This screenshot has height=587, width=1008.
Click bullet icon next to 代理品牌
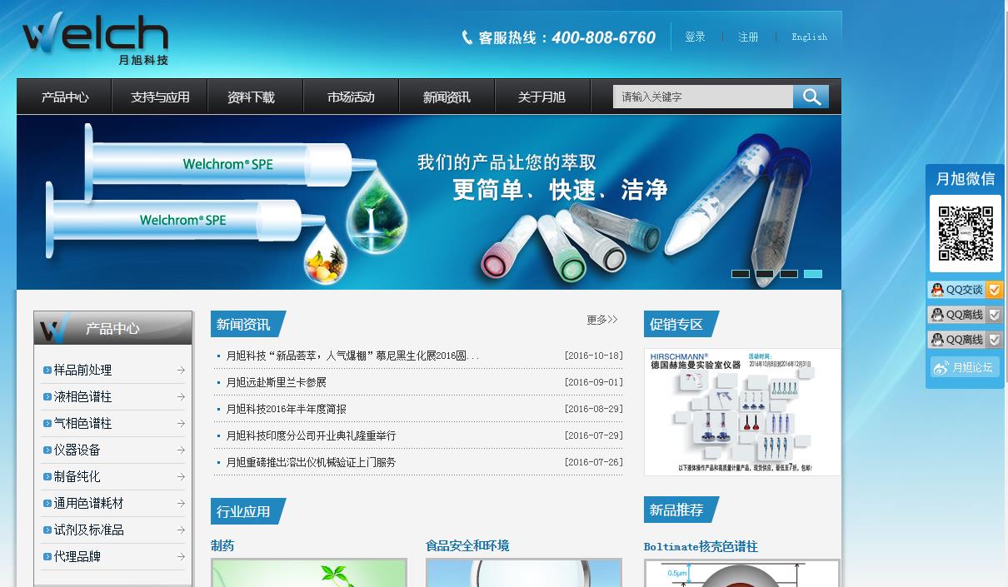[x=47, y=556]
